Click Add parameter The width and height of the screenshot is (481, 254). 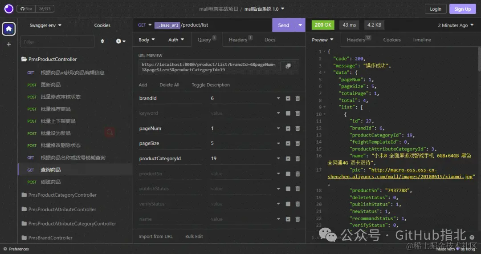pos(143,85)
